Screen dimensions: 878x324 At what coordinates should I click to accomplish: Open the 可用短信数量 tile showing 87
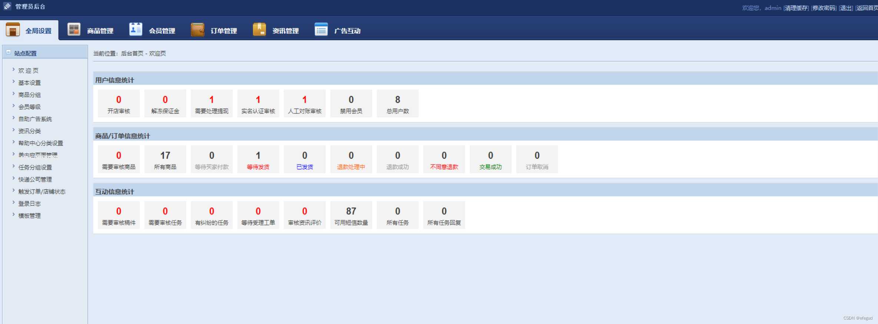[351, 215]
